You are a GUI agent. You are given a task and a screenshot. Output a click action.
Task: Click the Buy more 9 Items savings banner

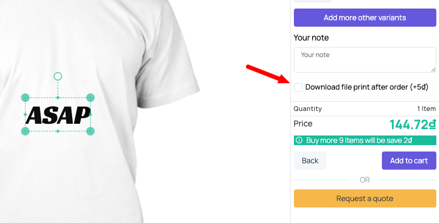[365, 140]
